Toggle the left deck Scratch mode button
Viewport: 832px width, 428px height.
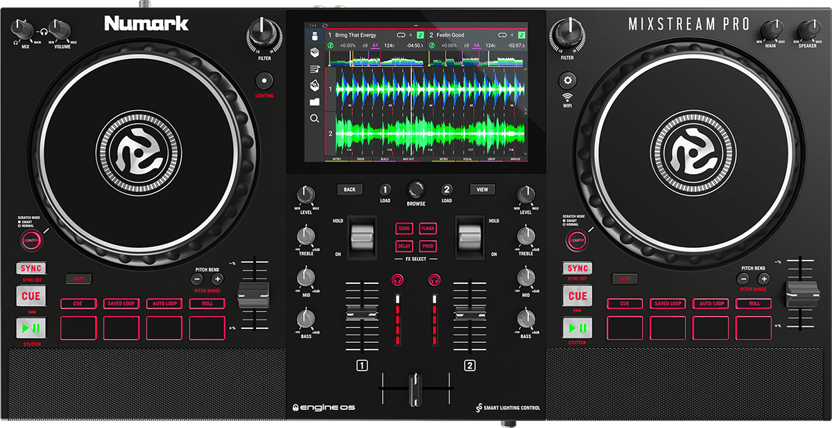point(31,240)
